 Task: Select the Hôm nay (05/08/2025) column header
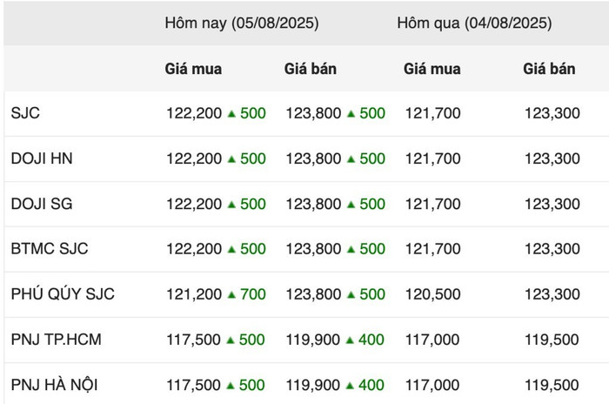pos(242,23)
